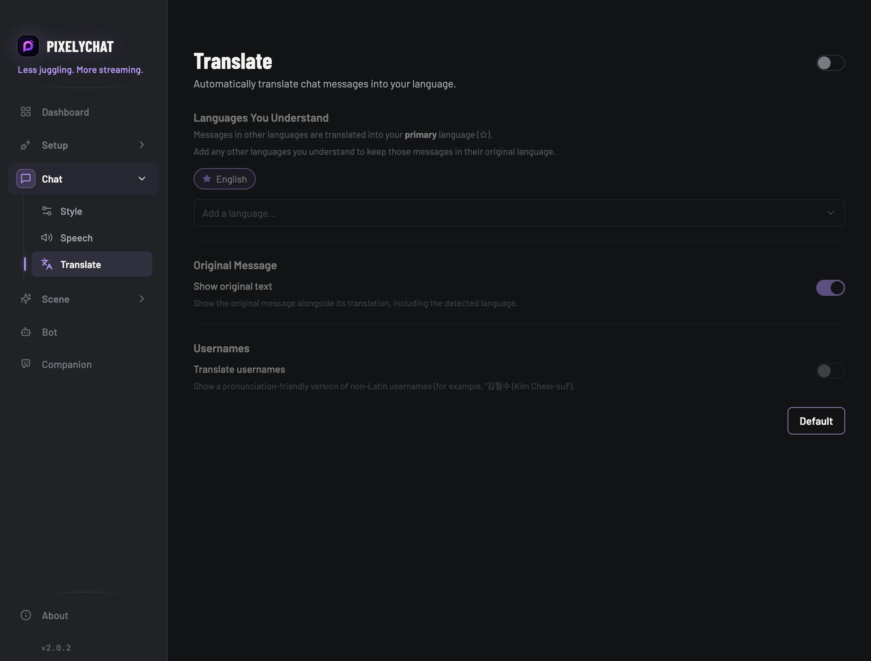
Task: Enable the main Translate toggle
Action: click(830, 63)
